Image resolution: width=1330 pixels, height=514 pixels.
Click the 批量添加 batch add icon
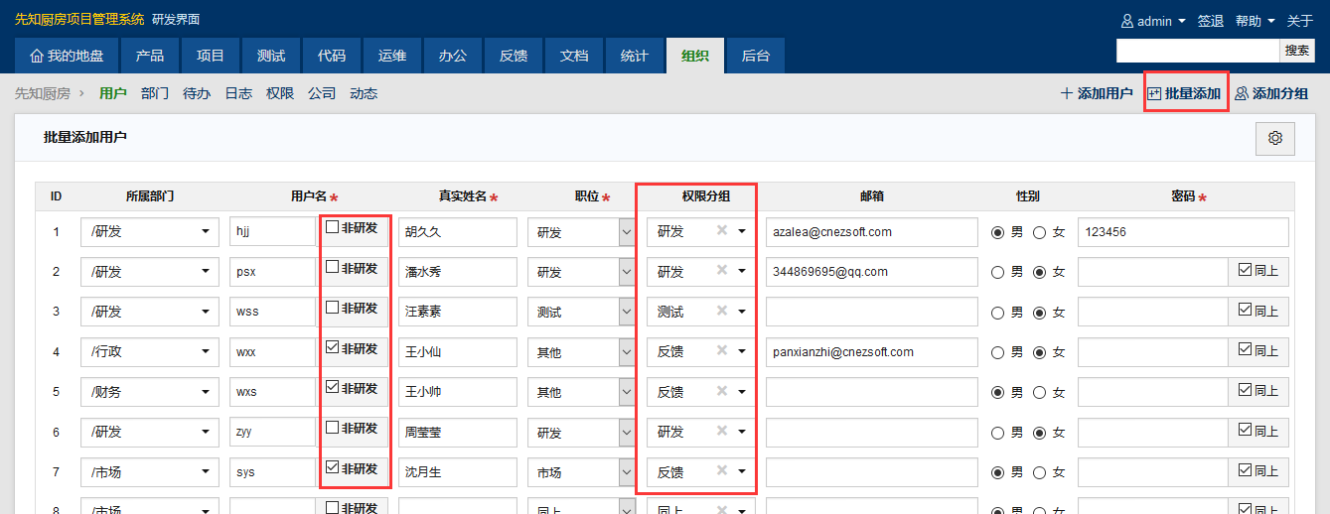pyautogui.click(x=1154, y=94)
